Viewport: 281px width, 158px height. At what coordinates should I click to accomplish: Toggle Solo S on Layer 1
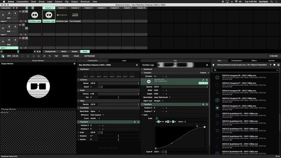15,40
